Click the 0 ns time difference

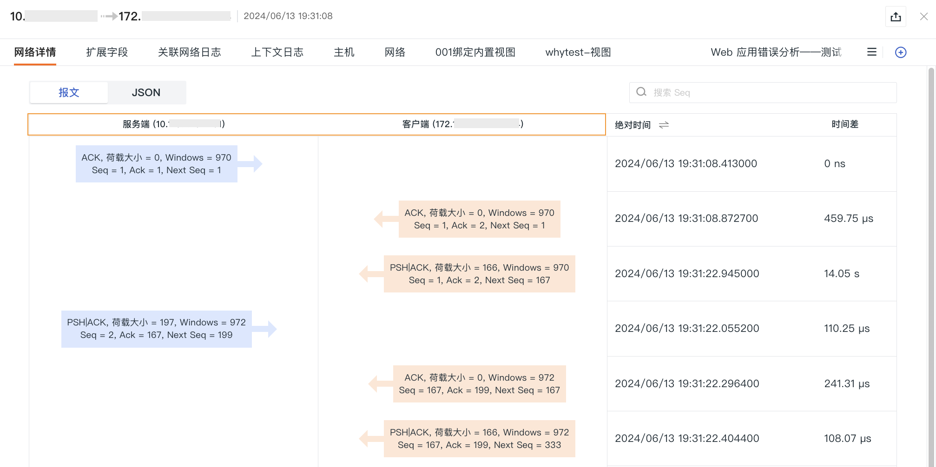point(835,163)
